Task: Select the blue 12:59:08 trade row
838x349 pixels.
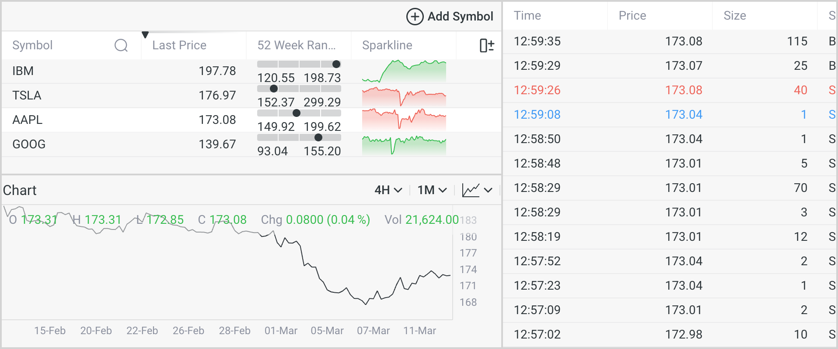Action: pyautogui.click(x=670, y=115)
